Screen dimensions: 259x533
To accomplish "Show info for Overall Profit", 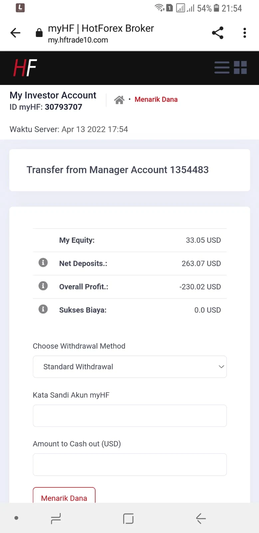I will point(43,286).
